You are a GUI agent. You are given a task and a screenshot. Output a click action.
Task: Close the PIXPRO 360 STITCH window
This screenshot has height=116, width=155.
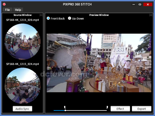pyautogui.click(x=148, y=4)
